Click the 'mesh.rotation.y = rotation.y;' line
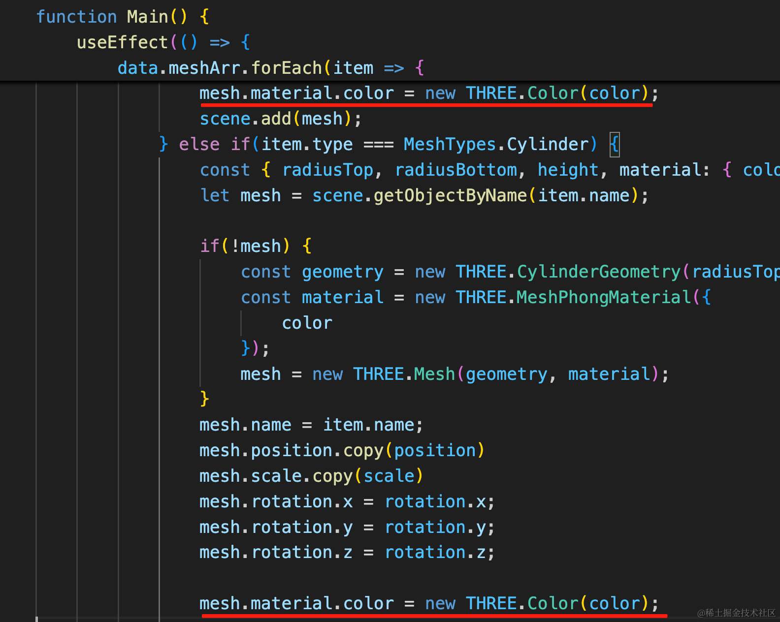 point(347,528)
